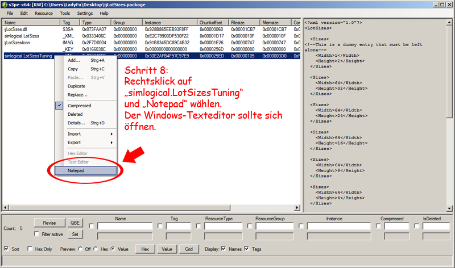Toggle the Compressed context menu item
Screen dimensions: 455x268
86,106
